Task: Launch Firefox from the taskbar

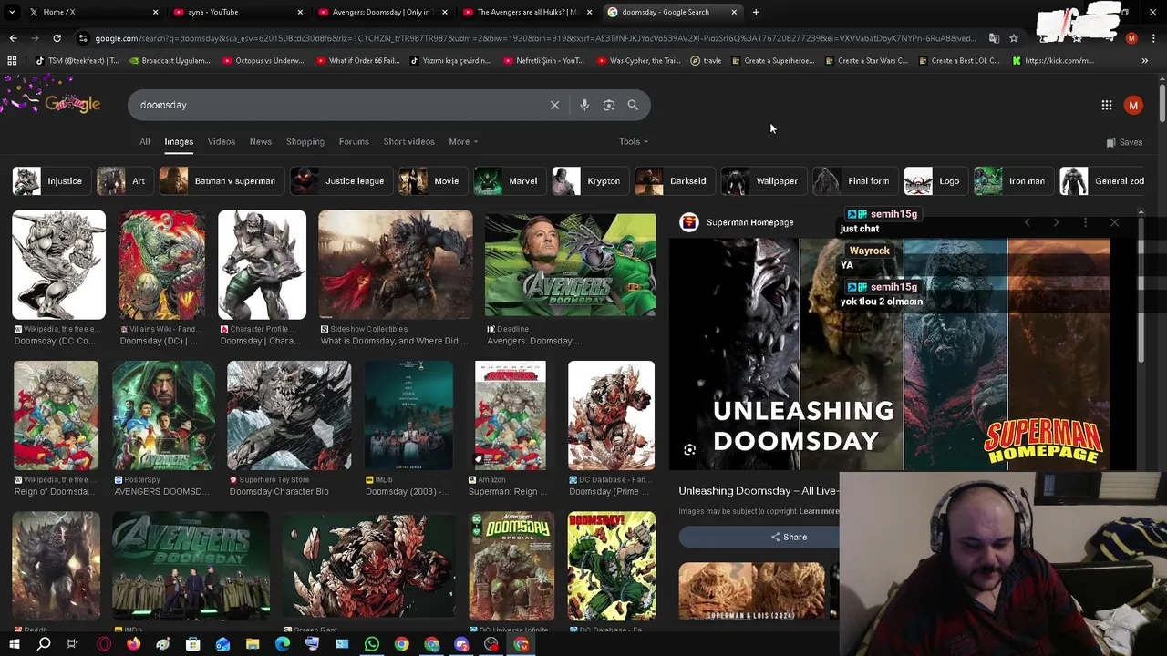Action: 133,644
